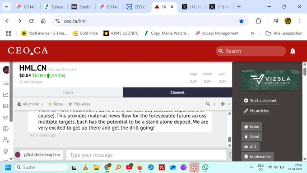Open the feed button in right panel
307x173 pixels.
(x=251, y=136)
